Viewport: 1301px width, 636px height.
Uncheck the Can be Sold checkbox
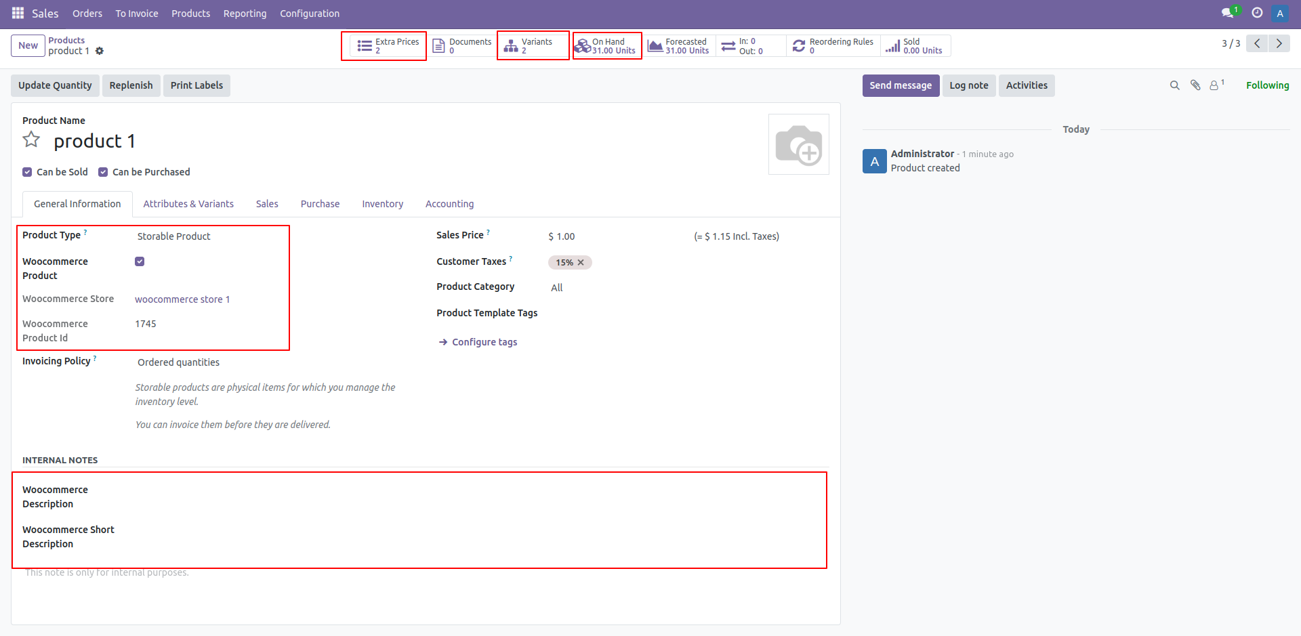click(x=27, y=172)
